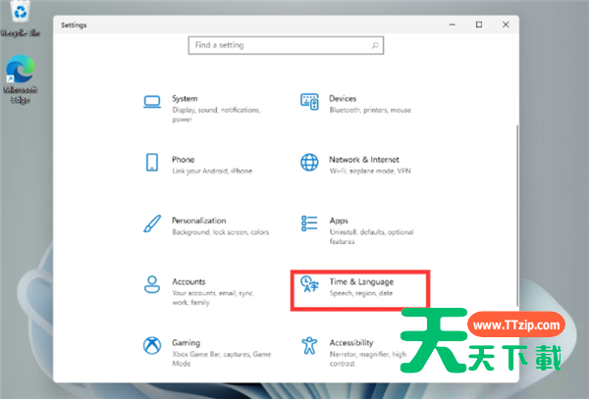This screenshot has width=589, height=399.
Task: Click the System laptop icon
Action: (x=152, y=101)
